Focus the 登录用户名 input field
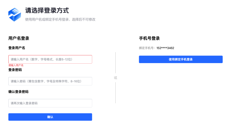Screen dimensions: 233x129 click(50, 59)
